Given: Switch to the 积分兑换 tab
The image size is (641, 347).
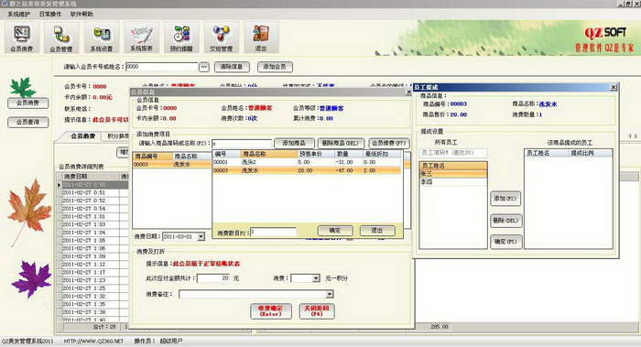Looking at the screenshot, I should pyautogui.click(x=118, y=136).
